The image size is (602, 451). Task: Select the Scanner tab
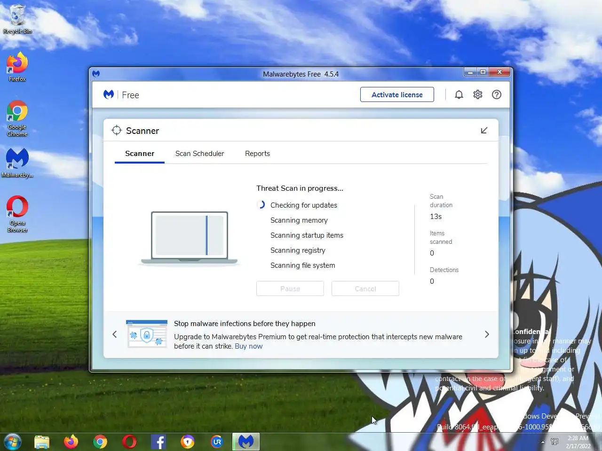click(140, 154)
